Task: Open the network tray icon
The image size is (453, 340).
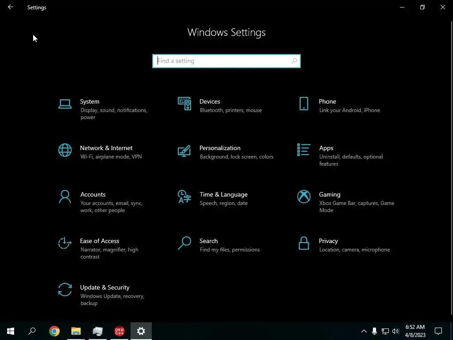Action: coord(385,331)
